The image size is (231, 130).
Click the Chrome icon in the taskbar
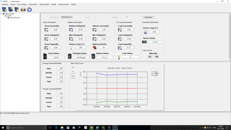tap(92, 128)
